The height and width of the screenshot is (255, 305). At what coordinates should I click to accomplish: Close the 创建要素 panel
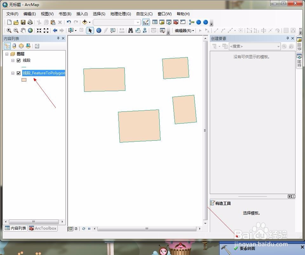click(293, 38)
